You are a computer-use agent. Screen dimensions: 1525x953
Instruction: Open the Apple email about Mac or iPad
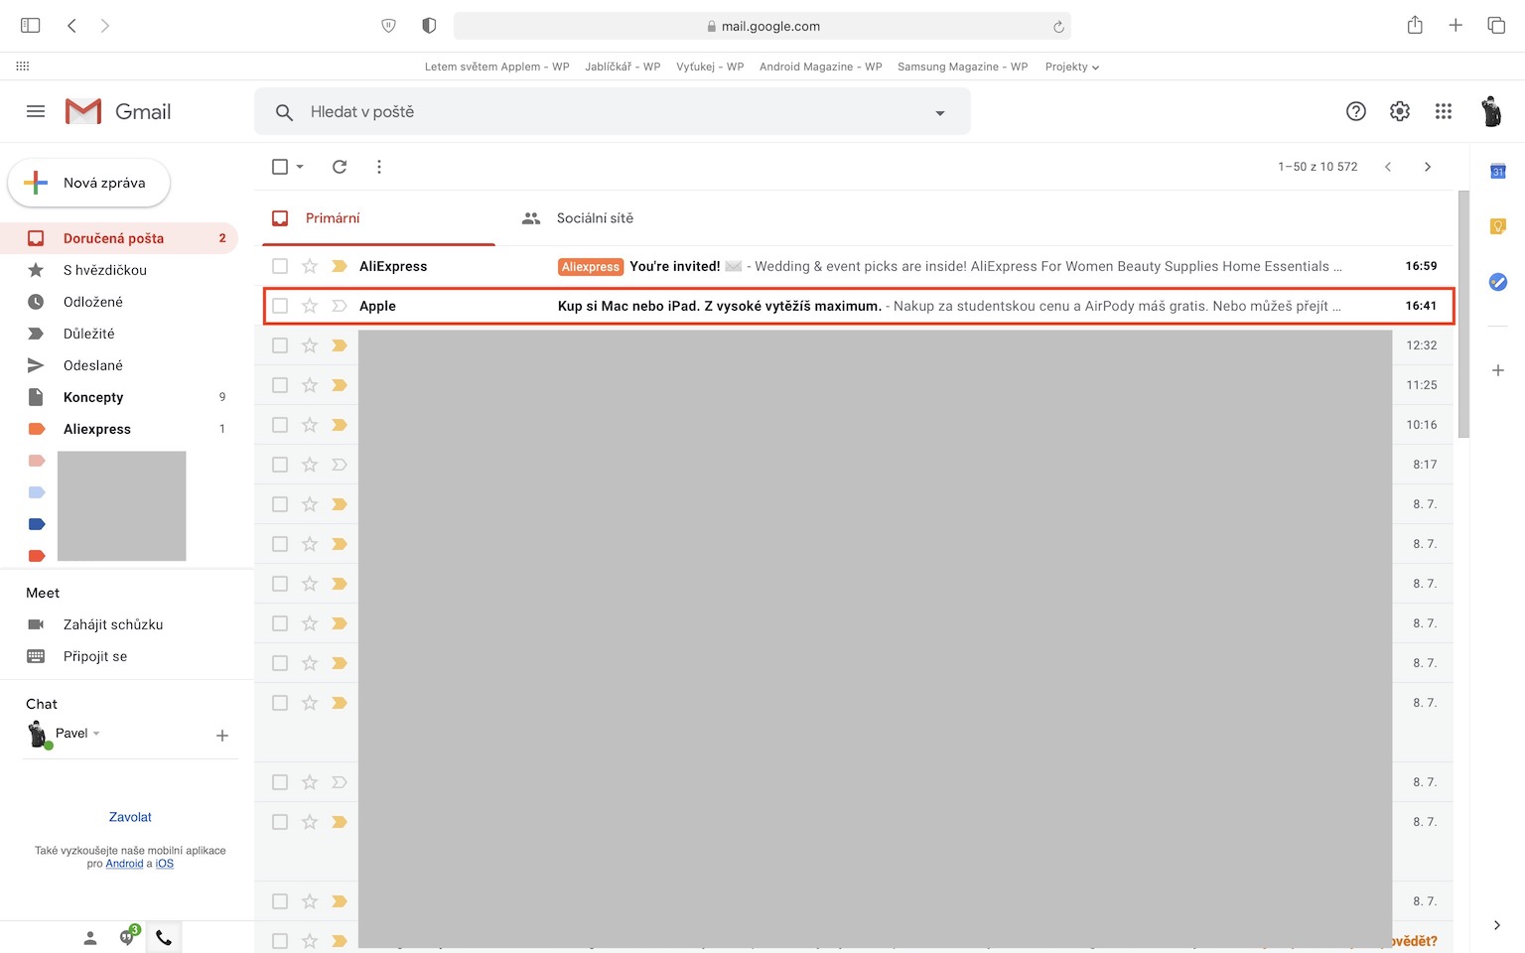click(858, 306)
